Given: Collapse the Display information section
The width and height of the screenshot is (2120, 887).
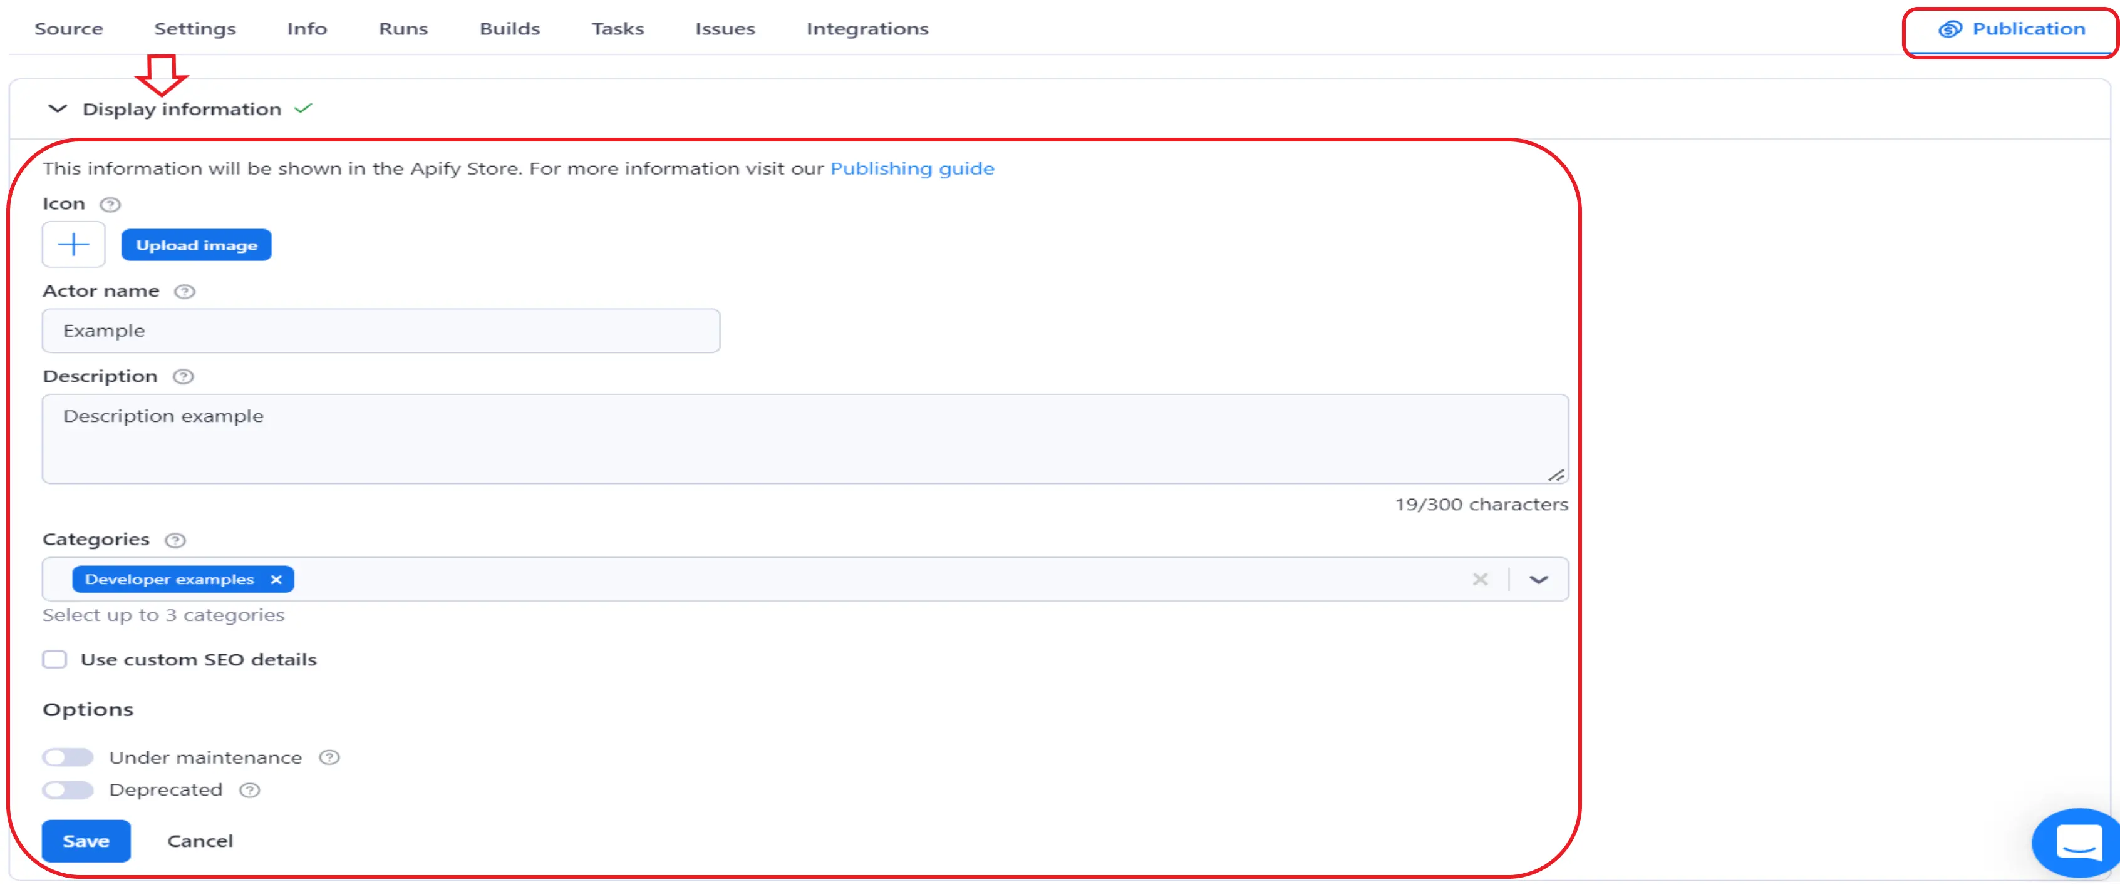Looking at the screenshot, I should pos(57,110).
